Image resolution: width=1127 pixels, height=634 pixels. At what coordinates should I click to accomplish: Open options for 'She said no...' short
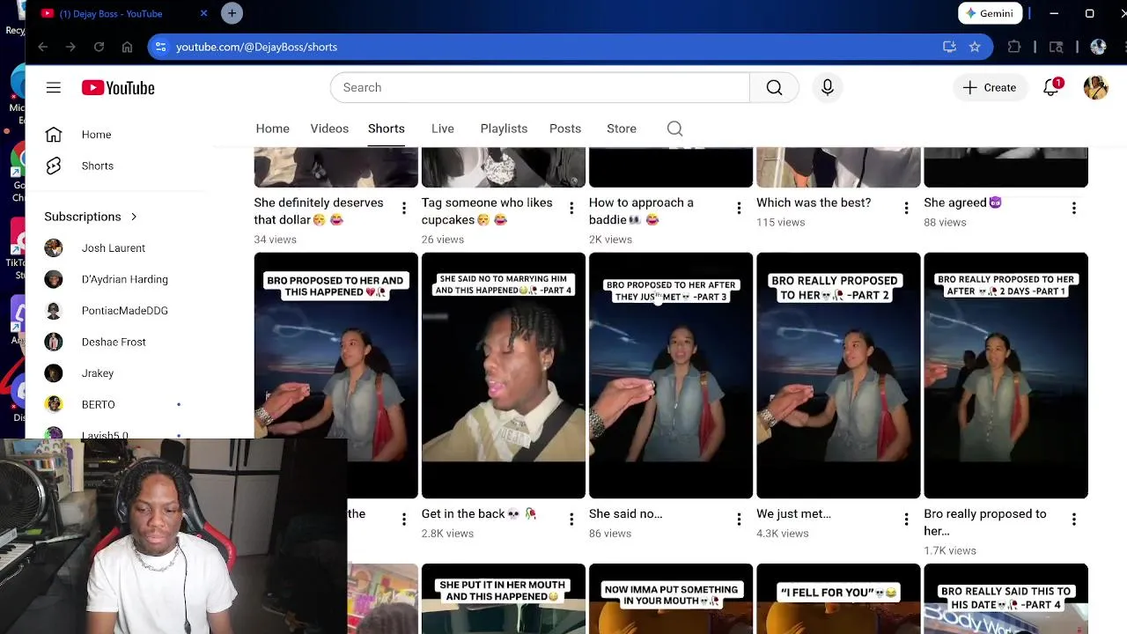[x=739, y=520]
